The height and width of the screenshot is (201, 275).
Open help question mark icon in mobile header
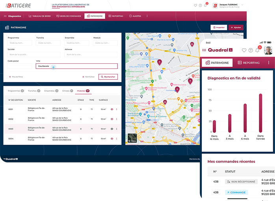click(x=251, y=50)
